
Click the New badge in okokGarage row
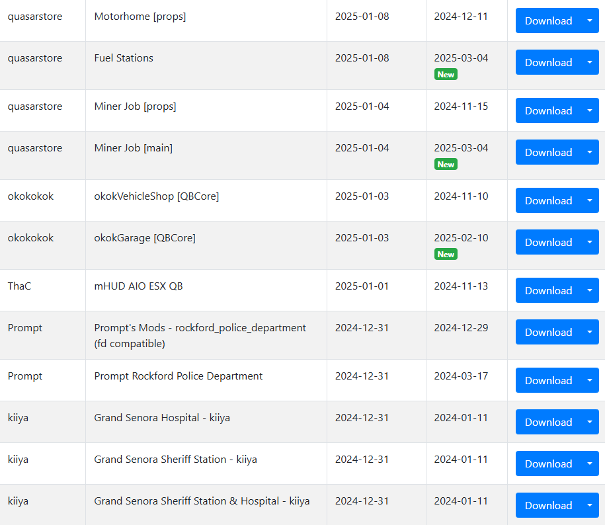tap(446, 254)
